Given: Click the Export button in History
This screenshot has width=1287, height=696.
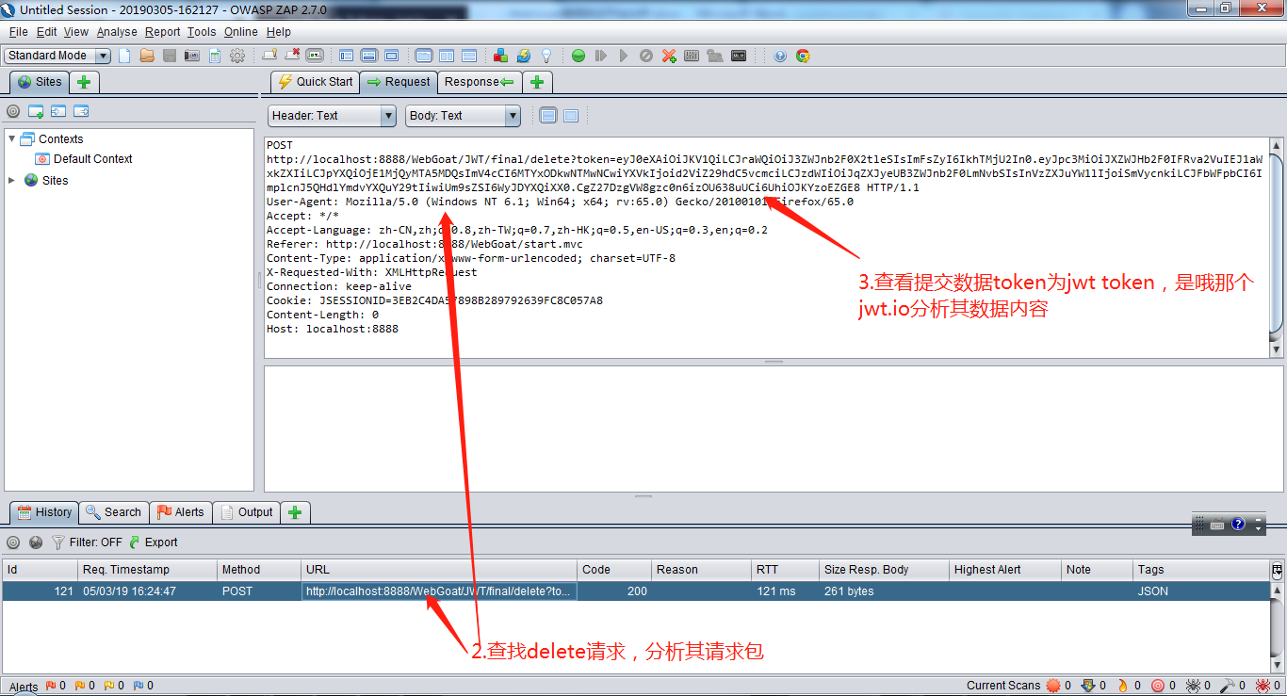Looking at the screenshot, I should [154, 542].
